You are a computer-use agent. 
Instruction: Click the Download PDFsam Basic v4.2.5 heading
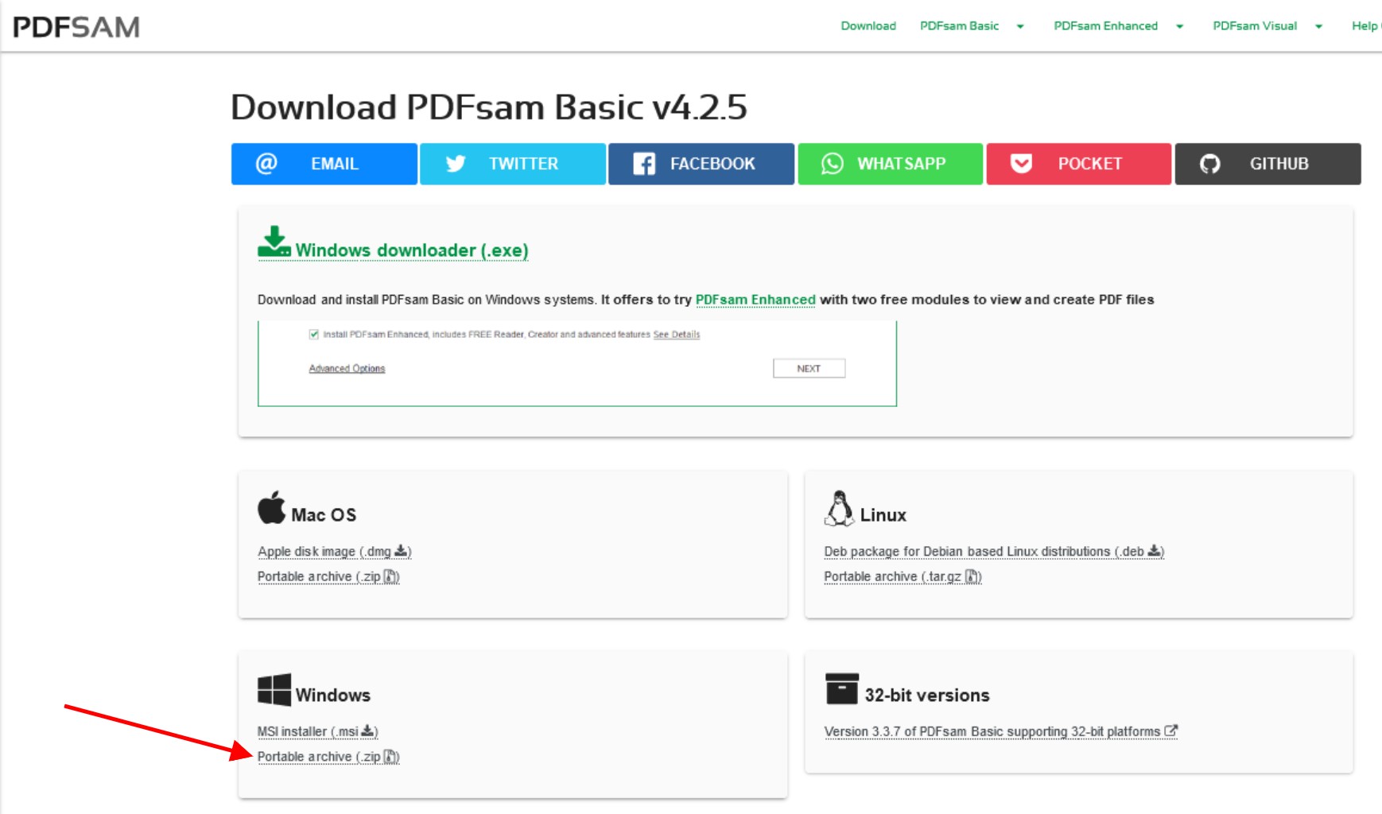[489, 107]
